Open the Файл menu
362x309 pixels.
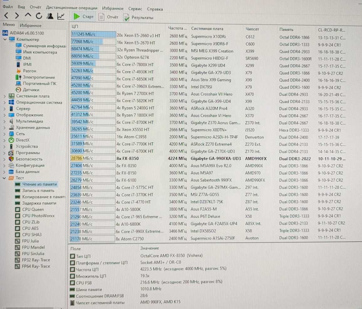8,7
